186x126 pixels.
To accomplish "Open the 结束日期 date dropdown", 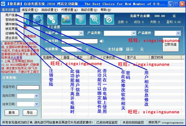I will tap(37, 104).
